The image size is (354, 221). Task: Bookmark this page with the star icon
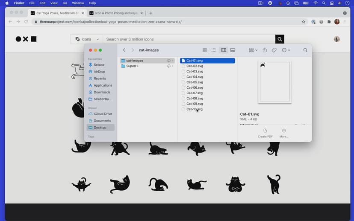pos(304,22)
